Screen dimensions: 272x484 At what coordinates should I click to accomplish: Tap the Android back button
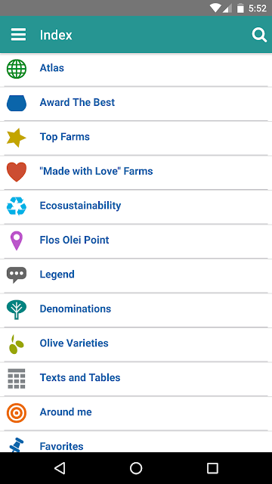pyautogui.click(x=60, y=468)
